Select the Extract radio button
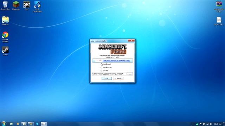Image resolution: width=225 pixels, height=126 pixels. [102, 71]
